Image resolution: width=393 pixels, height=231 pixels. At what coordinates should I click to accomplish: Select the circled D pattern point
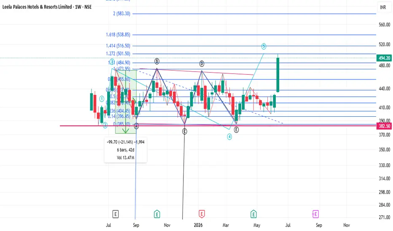[x=202, y=64]
